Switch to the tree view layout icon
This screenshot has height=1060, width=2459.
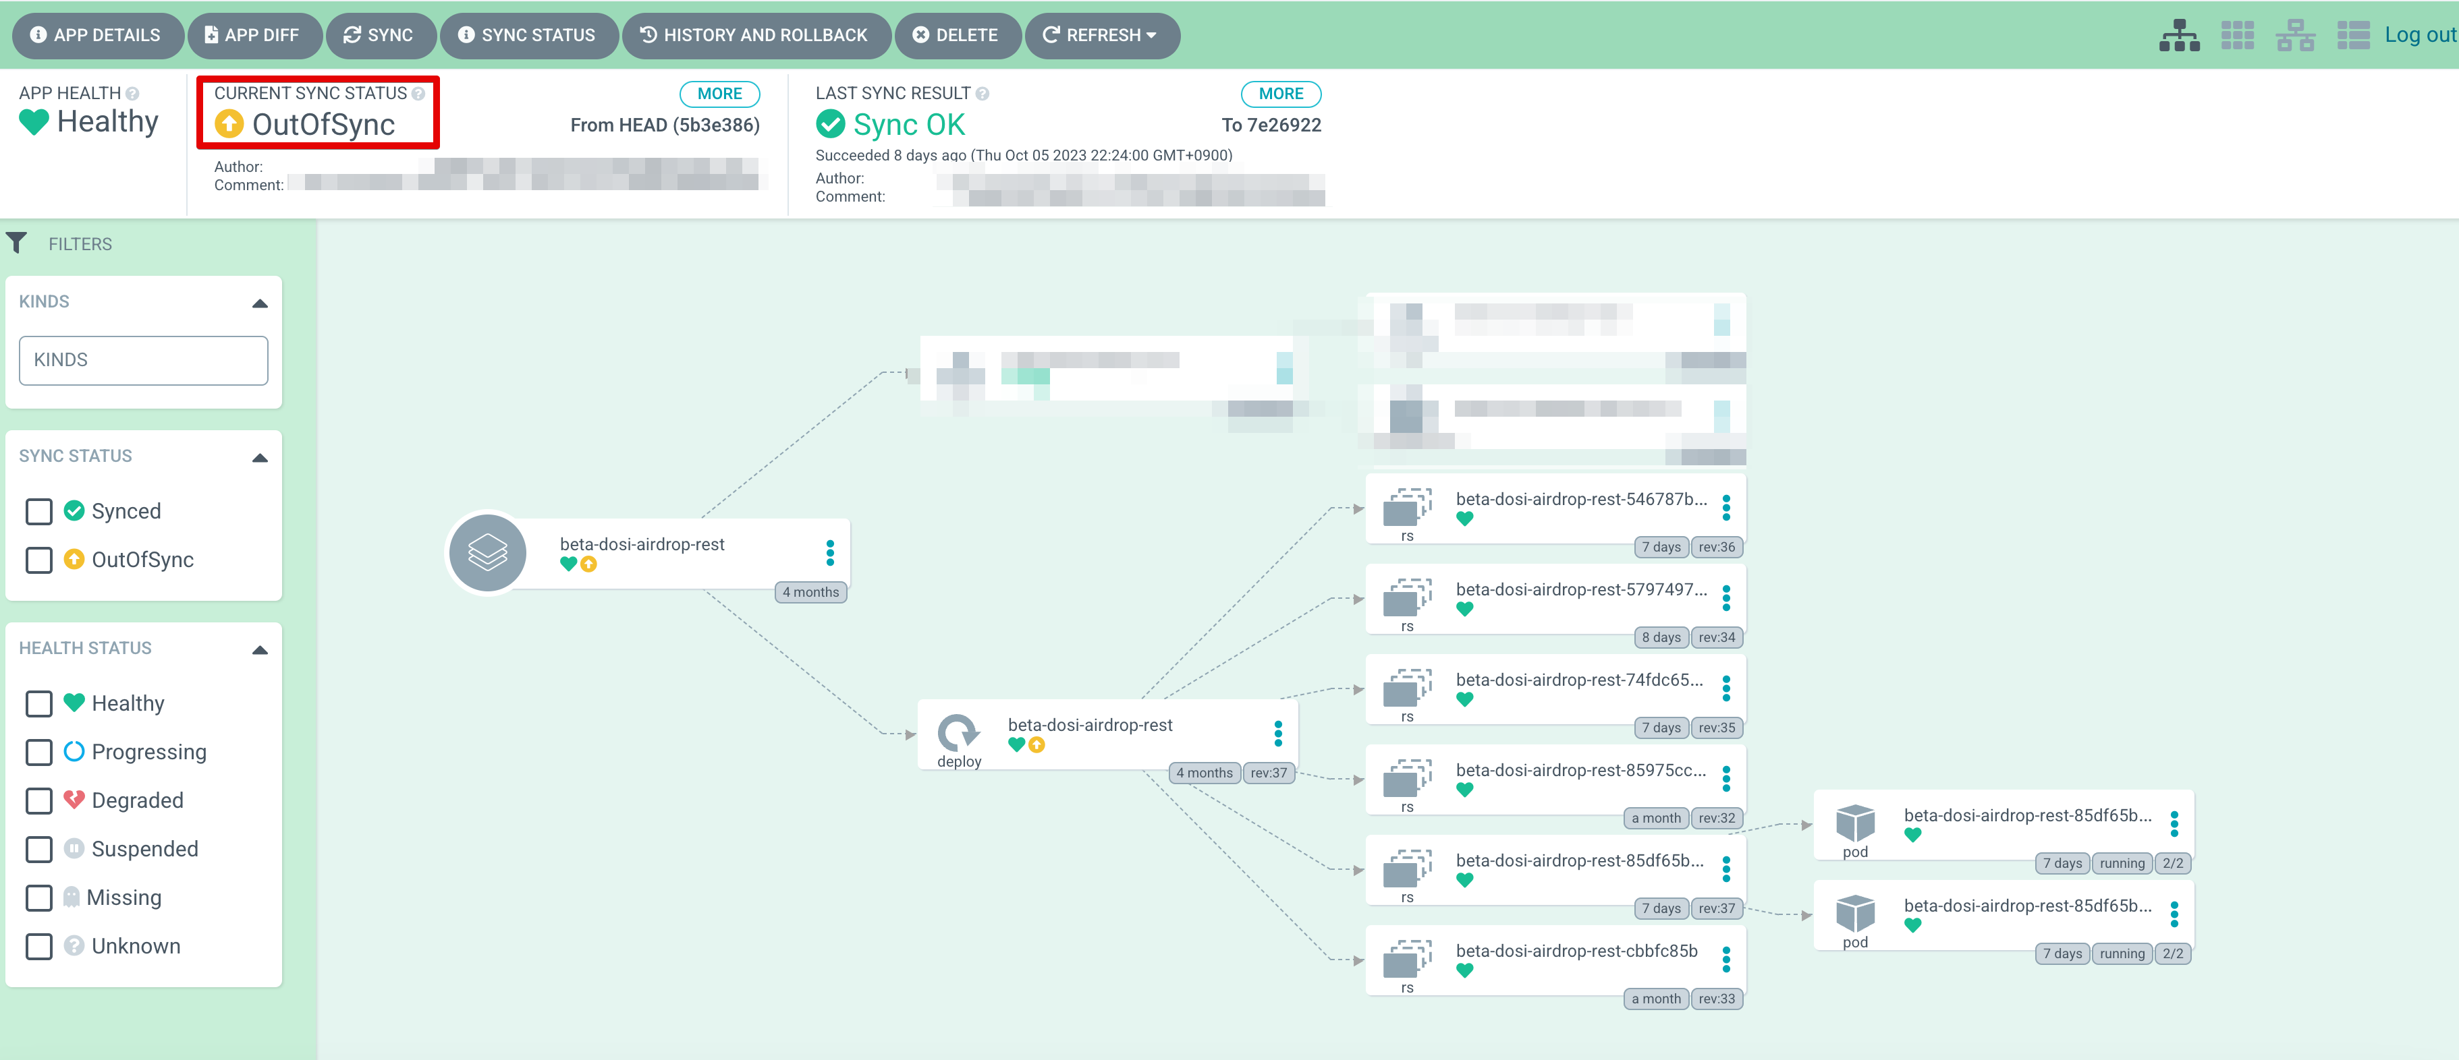coord(2180,35)
